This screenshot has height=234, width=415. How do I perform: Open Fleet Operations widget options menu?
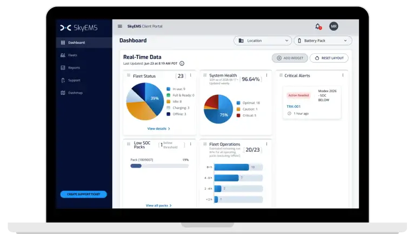[x=266, y=144]
